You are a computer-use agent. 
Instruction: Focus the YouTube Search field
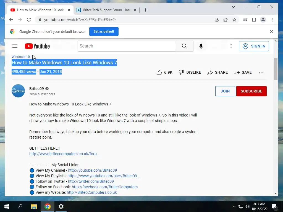(127, 46)
